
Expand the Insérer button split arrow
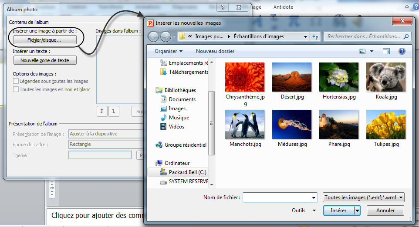point(357,211)
